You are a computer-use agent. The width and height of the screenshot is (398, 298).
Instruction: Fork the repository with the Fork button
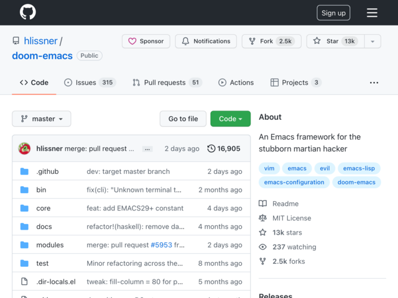click(271, 41)
